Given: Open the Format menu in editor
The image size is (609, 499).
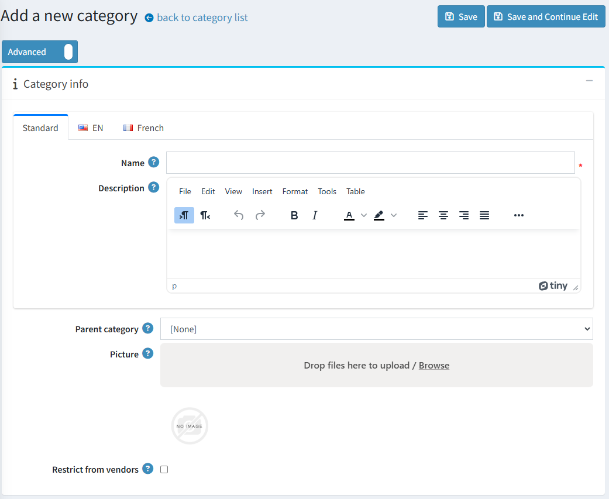Looking at the screenshot, I should point(295,191).
